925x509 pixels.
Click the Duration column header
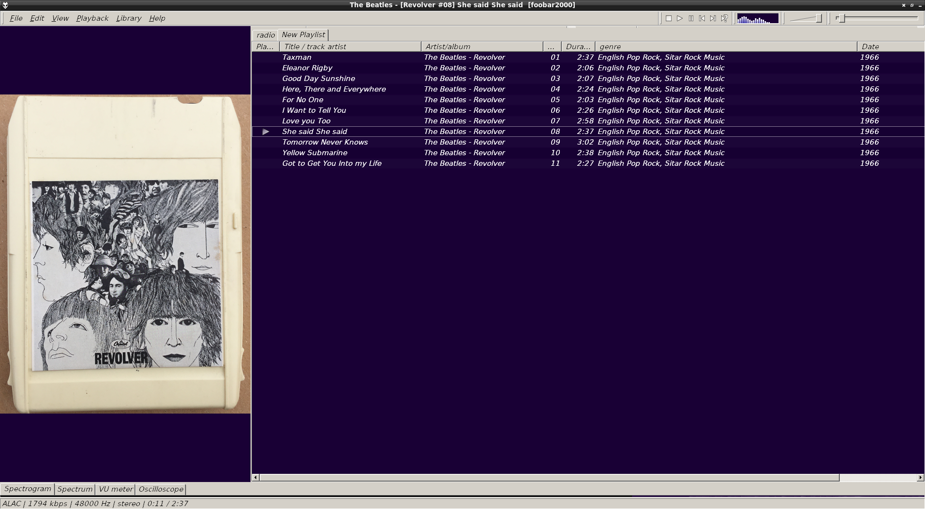click(x=578, y=47)
